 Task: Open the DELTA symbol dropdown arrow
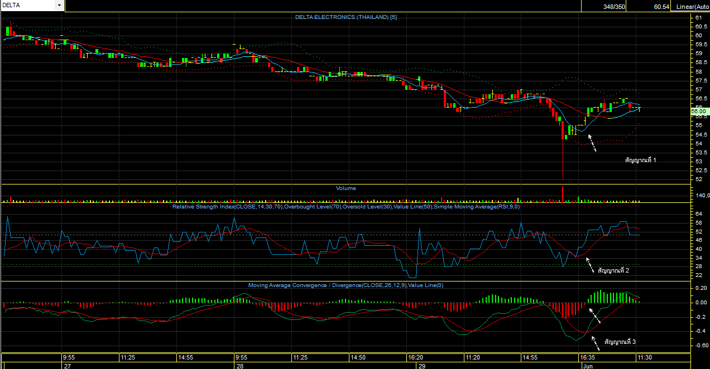pyautogui.click(x=59, y=6)
